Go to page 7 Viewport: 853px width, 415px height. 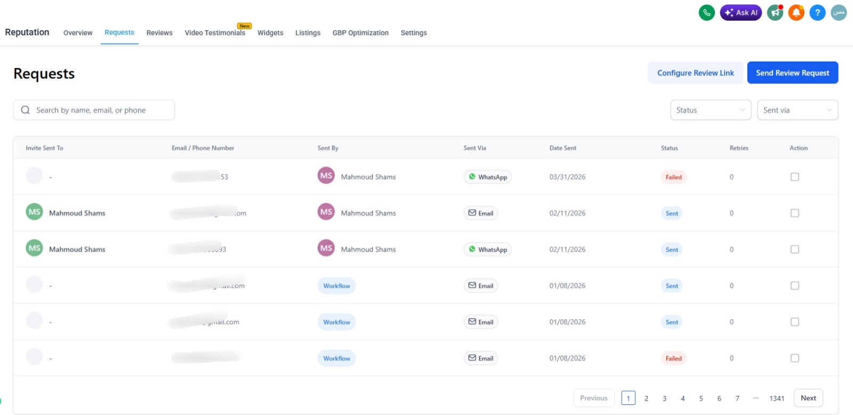coord(737,398)
